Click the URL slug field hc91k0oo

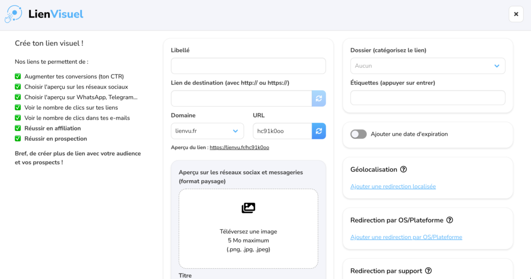tap(283, 131)
